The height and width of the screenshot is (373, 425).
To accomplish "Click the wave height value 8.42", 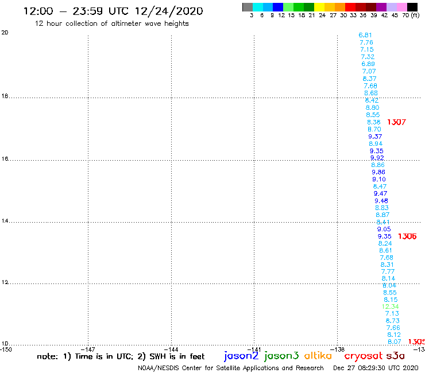I will point(372,100).
